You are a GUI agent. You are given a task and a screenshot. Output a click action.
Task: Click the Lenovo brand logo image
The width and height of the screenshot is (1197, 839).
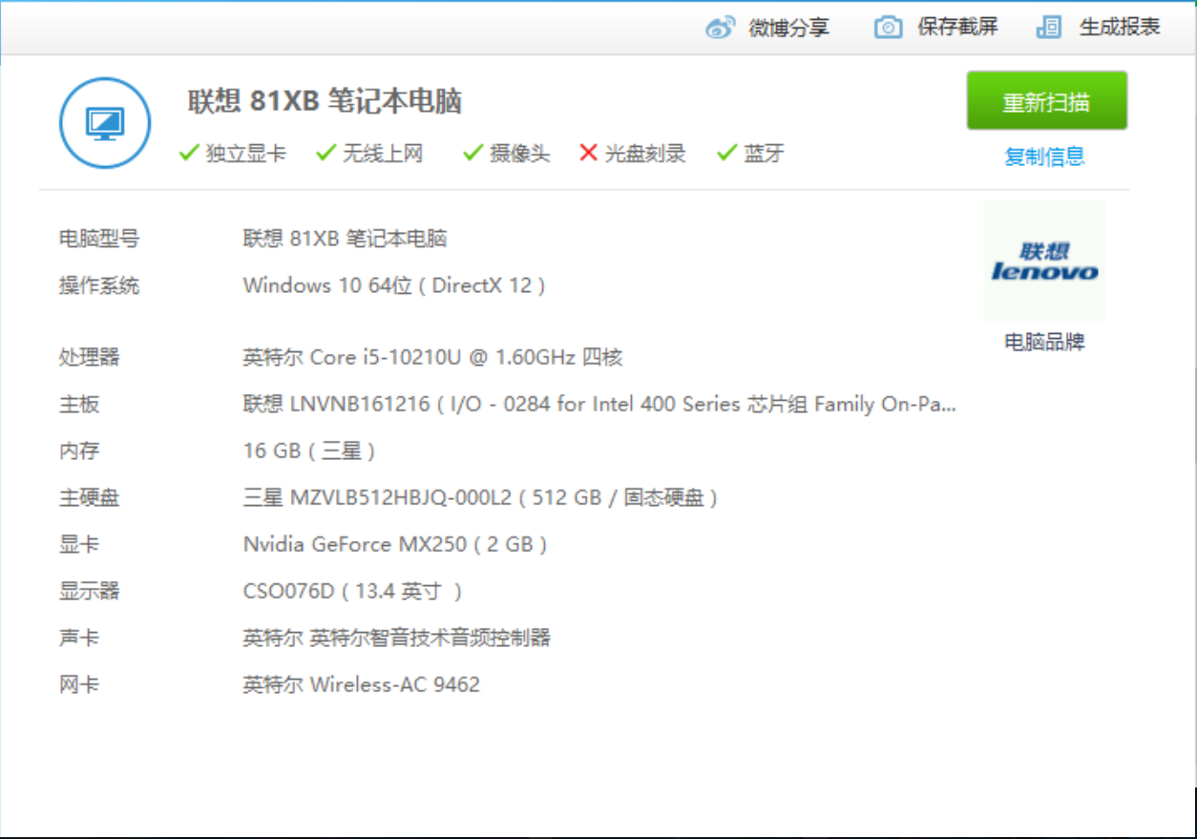[x=1044, y=261]
